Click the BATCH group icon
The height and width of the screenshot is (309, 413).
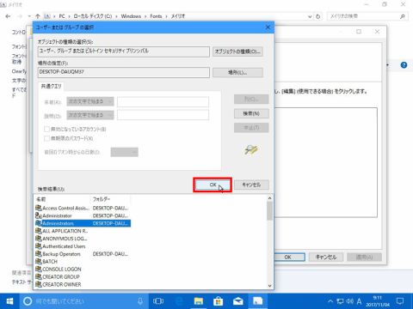[39, 262]
